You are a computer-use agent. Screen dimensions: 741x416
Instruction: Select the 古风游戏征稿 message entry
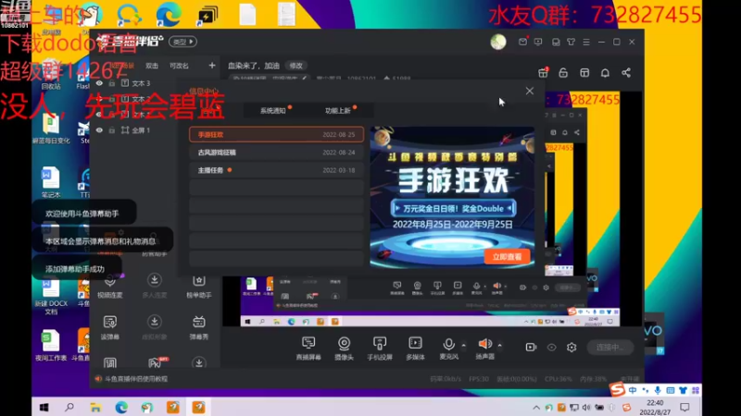point(276,153)
